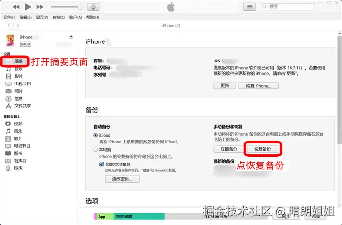Eject the iPhone with the eject icon
342x225 pixels.
(71, 37)
